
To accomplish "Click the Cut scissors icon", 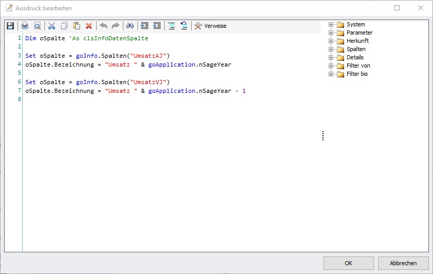I will point(52,26).
